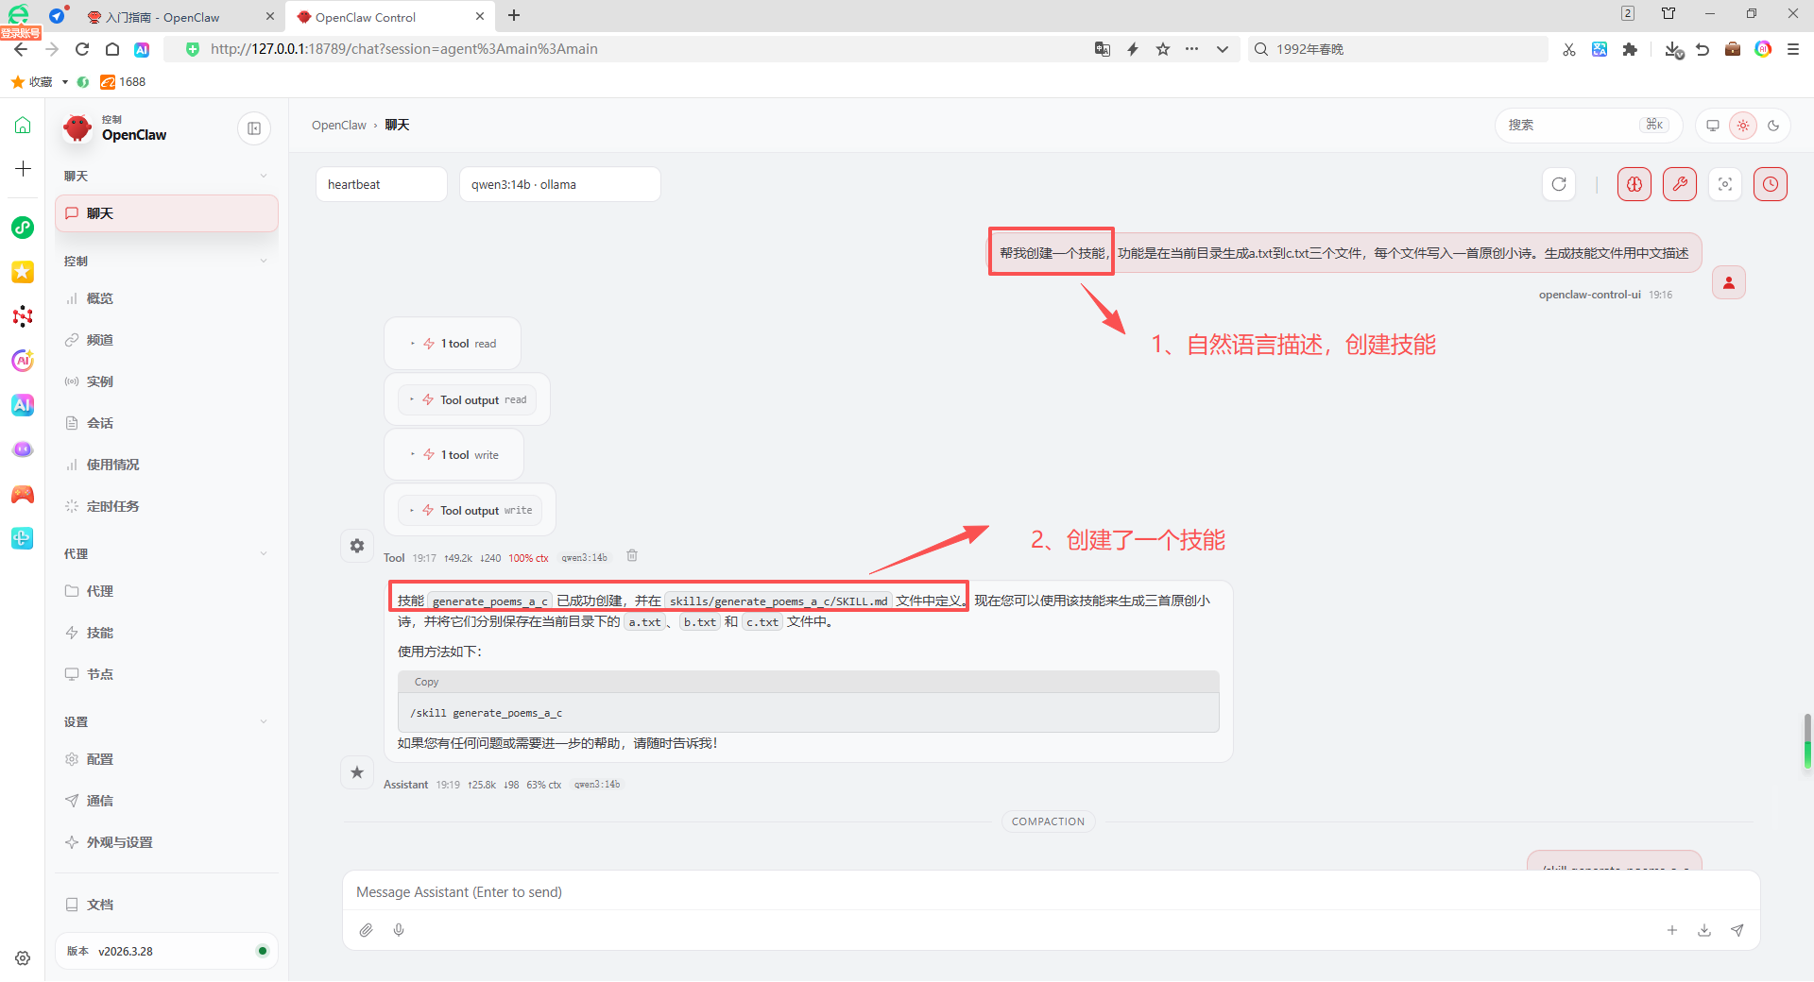Open 节点 nodes in sidebar
This screenshot has width=1814, height=982.
tap(166, 674)
